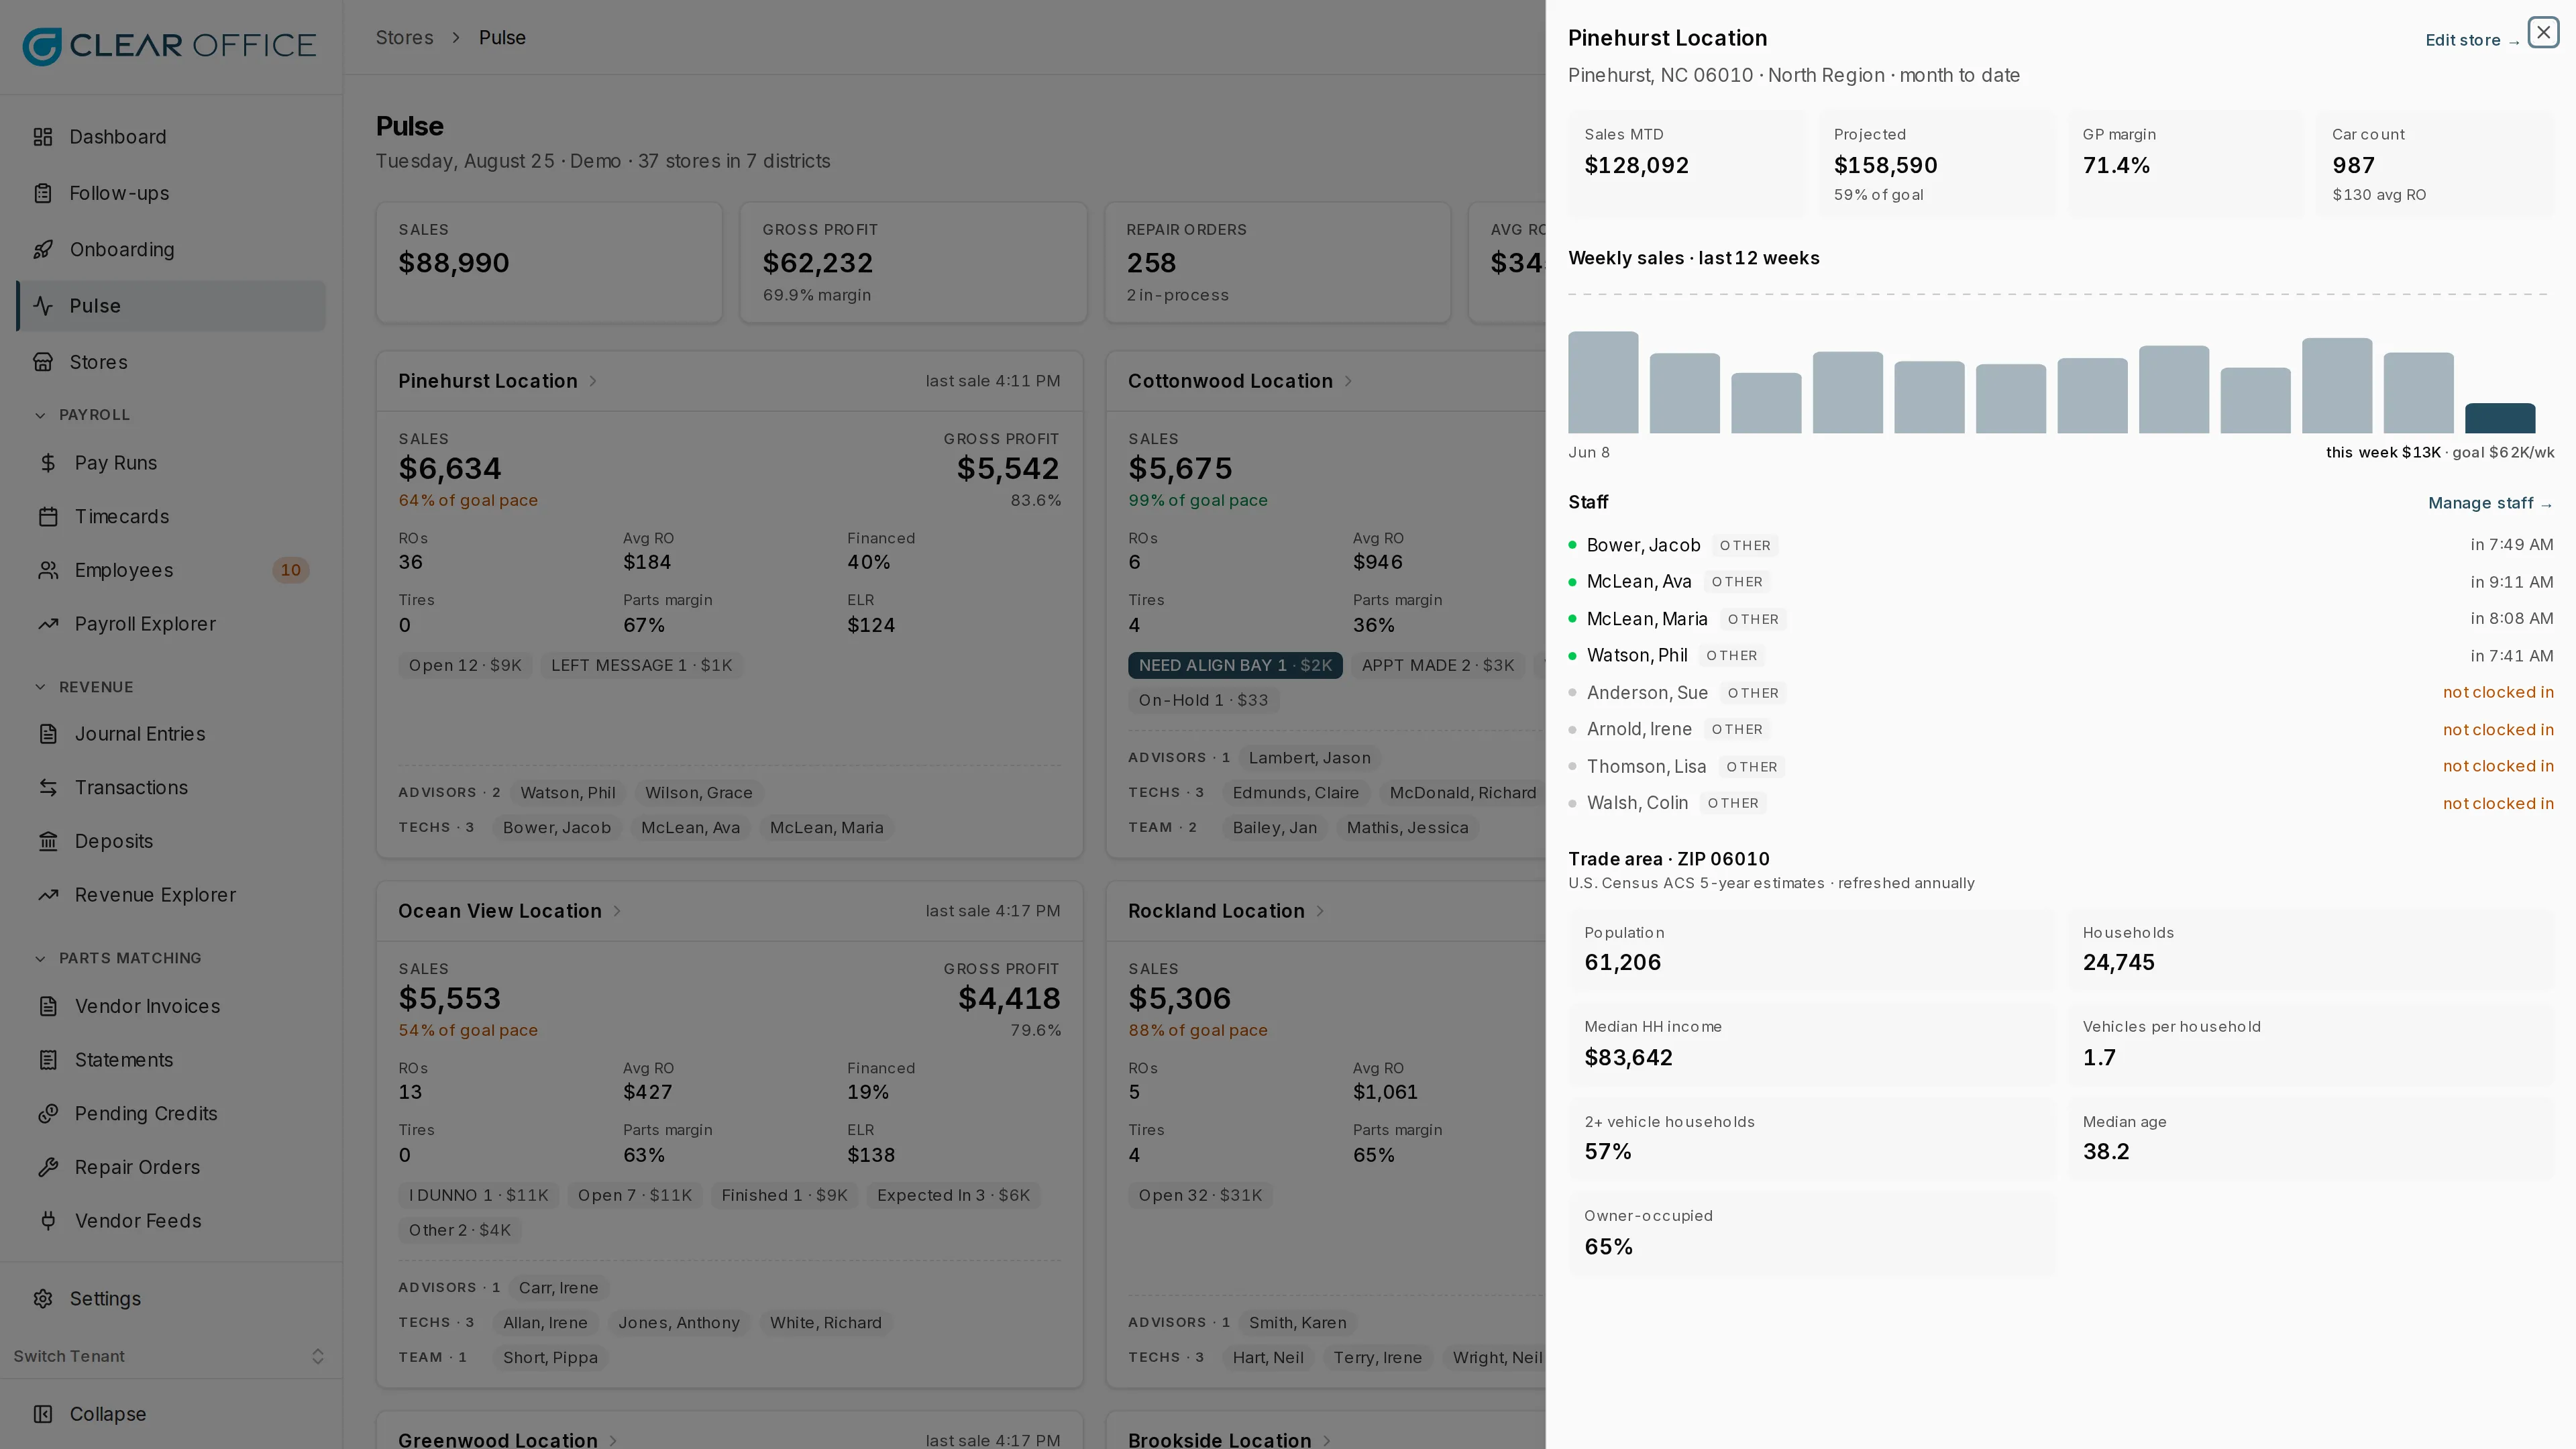
Task: Open Vendor Invoices in sidebar
Action: [171, 1006]
